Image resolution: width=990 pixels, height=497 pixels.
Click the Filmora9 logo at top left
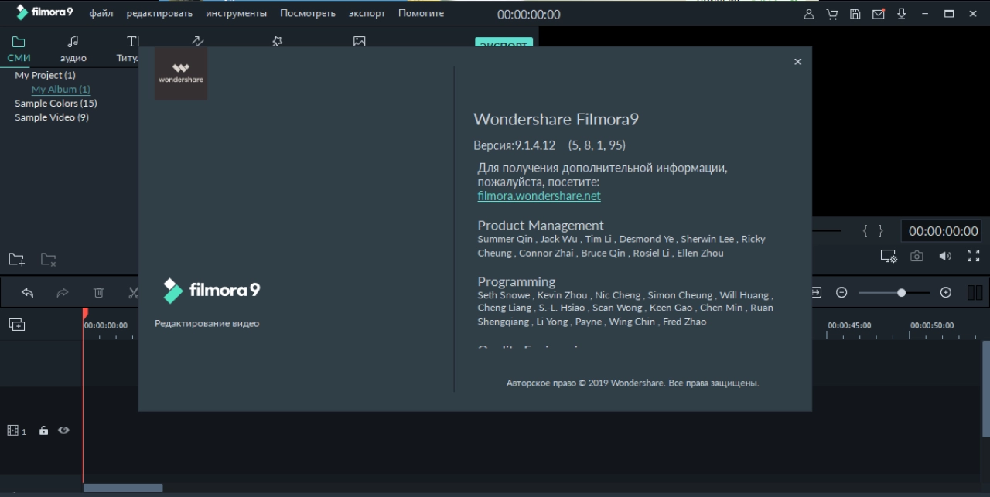click(x=44, y=13)
